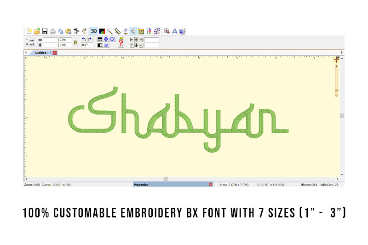368x245 pixels.
Task: Open a file with the folder icon
Action: click(37, 31)
